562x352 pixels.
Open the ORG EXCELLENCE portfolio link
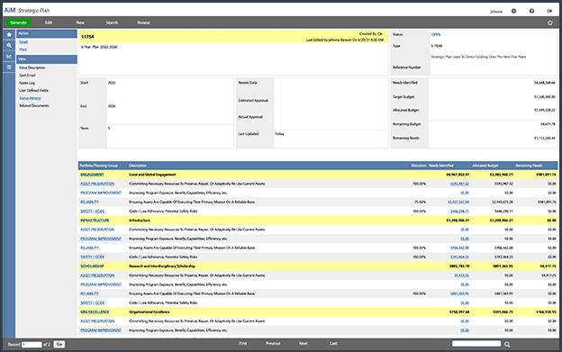95,311
